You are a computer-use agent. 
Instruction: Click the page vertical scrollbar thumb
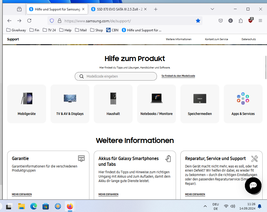pyautogui.click(x=266, y=67)
